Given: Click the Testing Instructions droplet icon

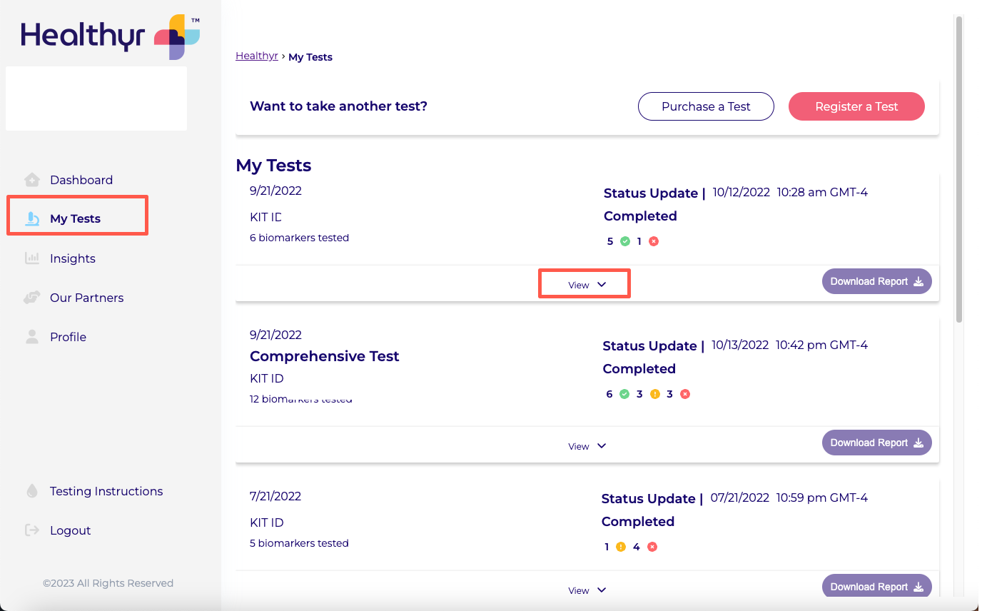Looking at the screenshot, I should pos(32,491).
